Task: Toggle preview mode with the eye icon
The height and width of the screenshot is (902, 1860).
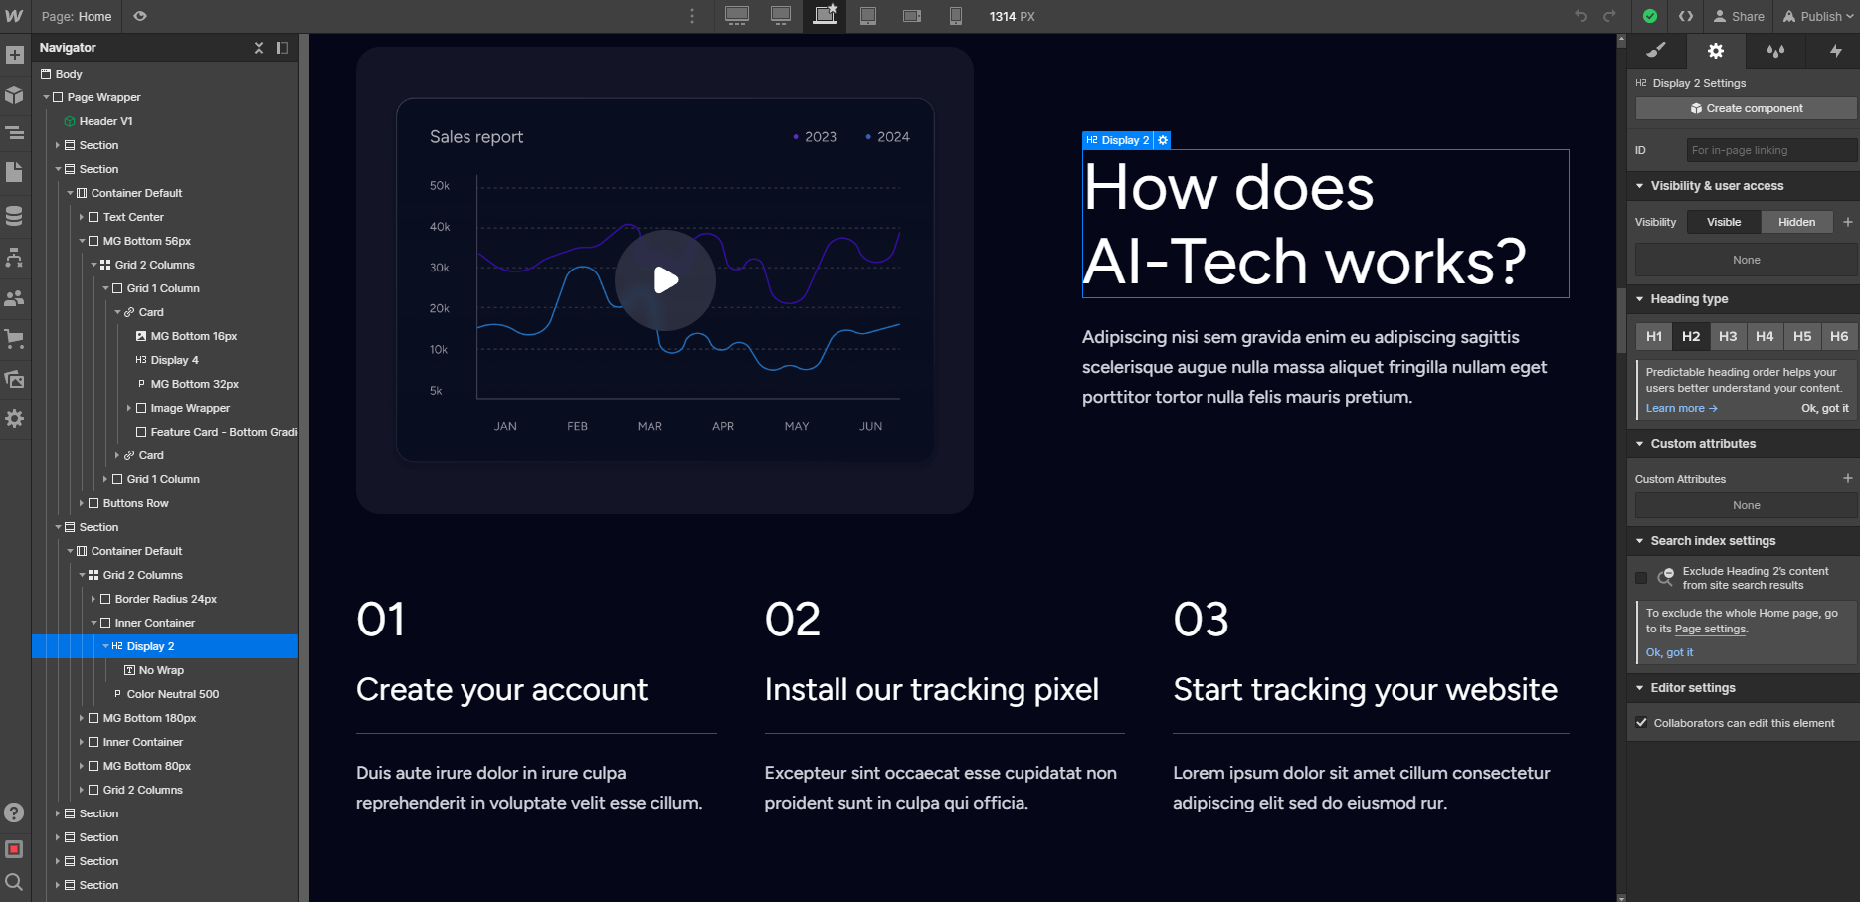Action: (139, 16)
